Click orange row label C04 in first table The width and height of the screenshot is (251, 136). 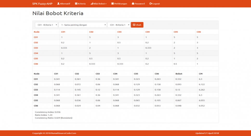36,53
